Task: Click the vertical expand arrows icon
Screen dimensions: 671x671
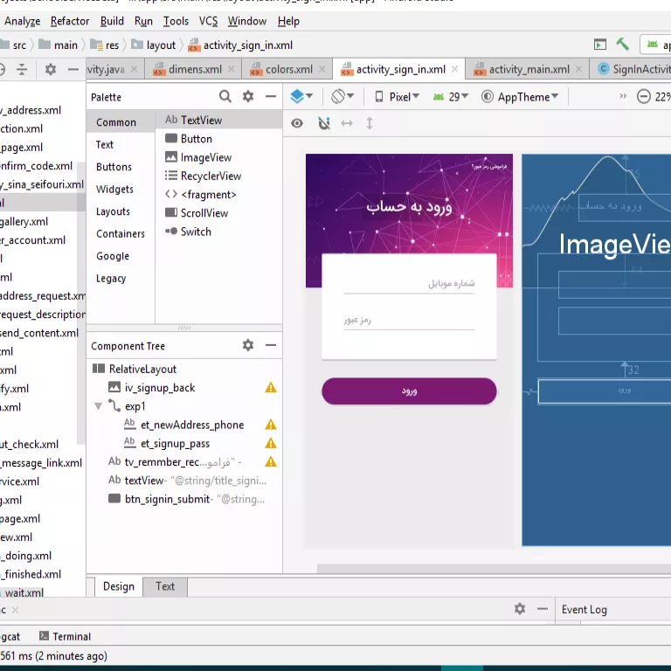Action: 370,124
